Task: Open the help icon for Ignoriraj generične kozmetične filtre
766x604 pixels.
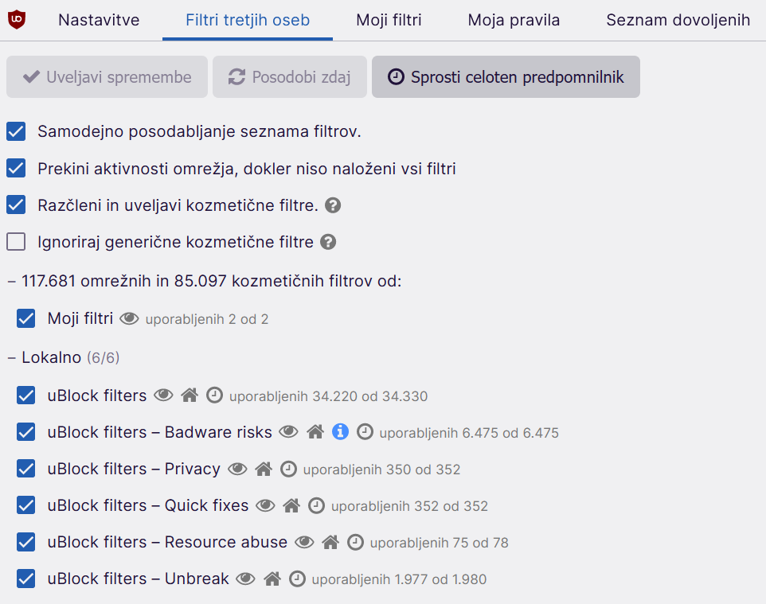Action: coord(328,242)
